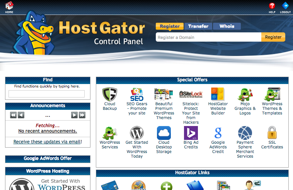Jump to first announcement with rewind button
The width and height of the screenshot is (293, 190).
point(13,115)
